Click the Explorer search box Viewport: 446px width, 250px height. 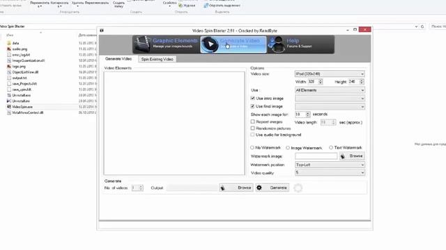pos(438,26)
